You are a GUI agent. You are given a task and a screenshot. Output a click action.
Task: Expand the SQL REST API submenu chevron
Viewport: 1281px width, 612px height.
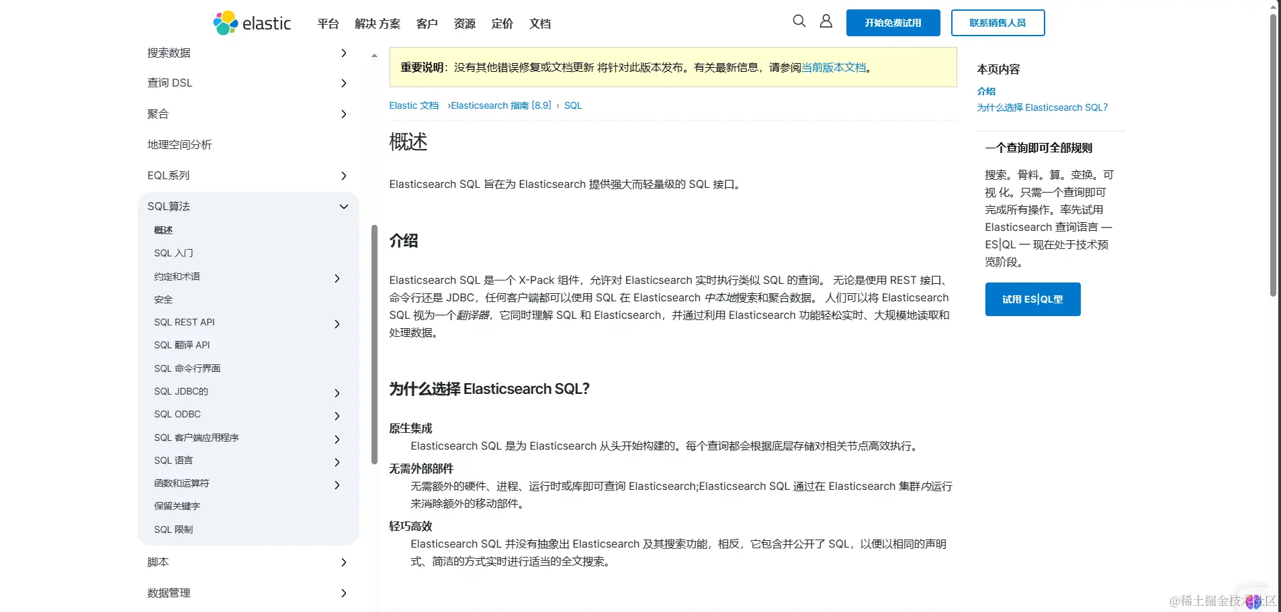(337, 324)
